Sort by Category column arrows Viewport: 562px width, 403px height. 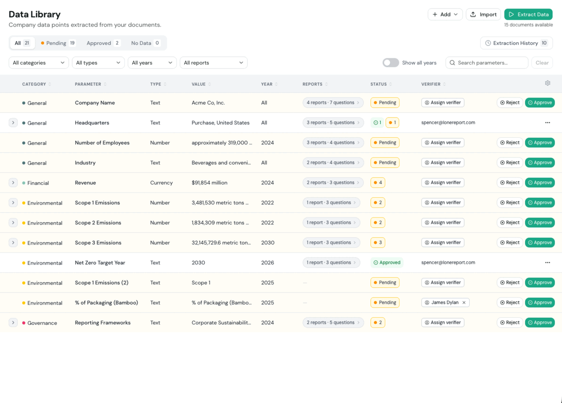50,84
